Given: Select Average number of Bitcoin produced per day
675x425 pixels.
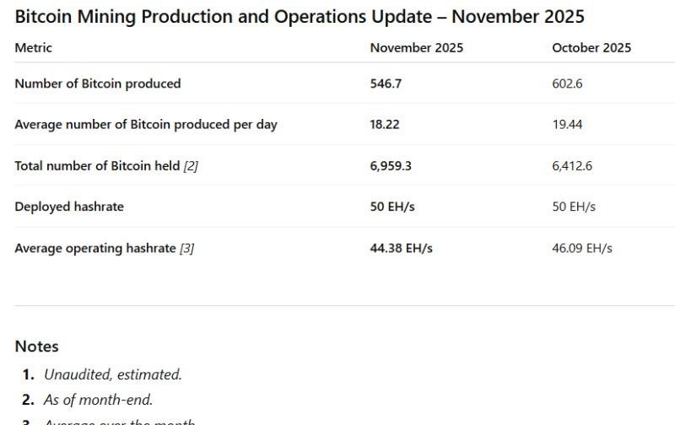Looking at the screenshot, I should [145, 125].
